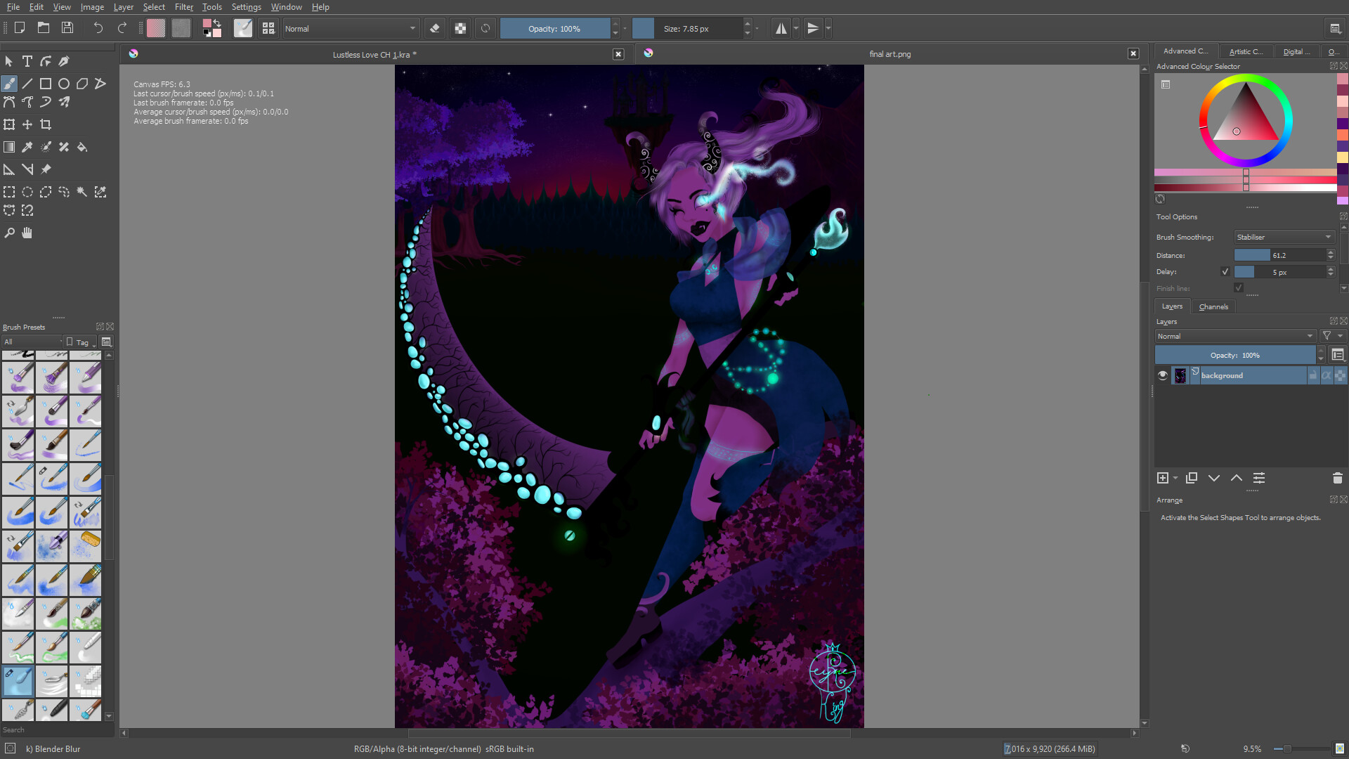Select the Fill bucket tool

(82, 147)
